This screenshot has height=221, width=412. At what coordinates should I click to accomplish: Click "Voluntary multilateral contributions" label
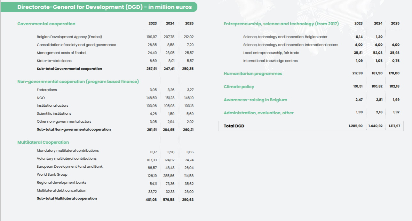pyautogui.click(x=67, y=158)
